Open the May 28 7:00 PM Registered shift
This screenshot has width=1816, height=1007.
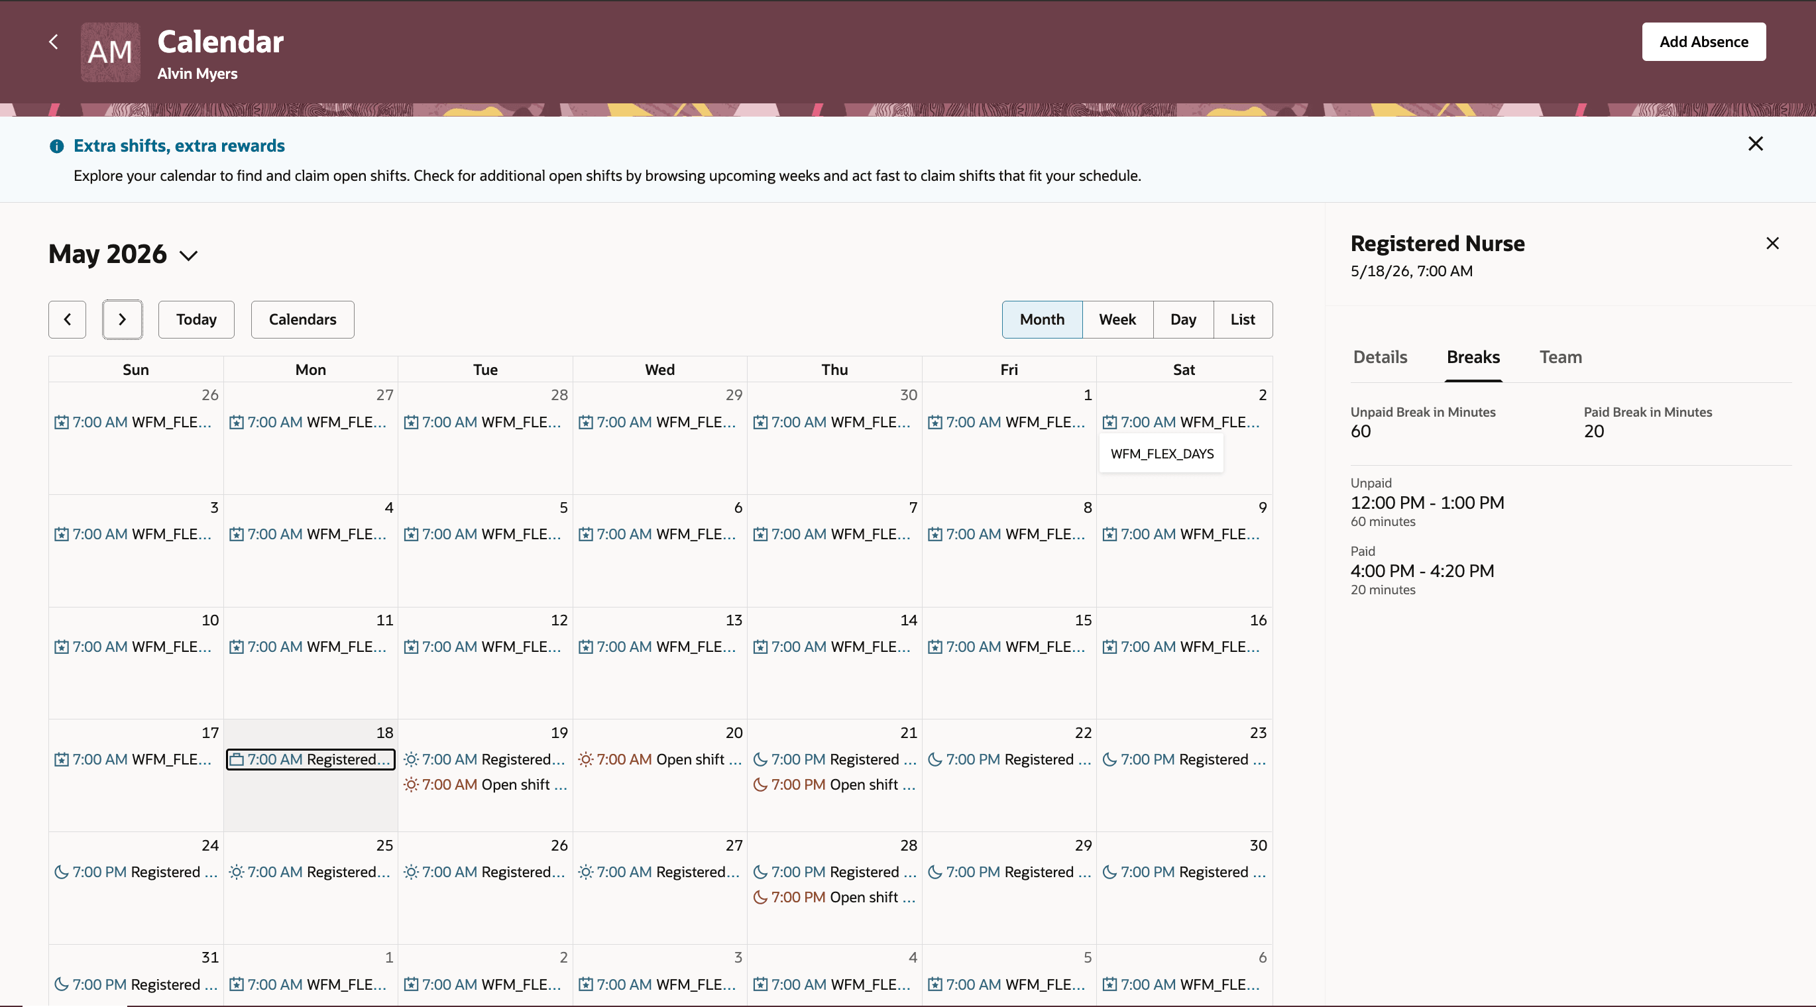(834, 872)
